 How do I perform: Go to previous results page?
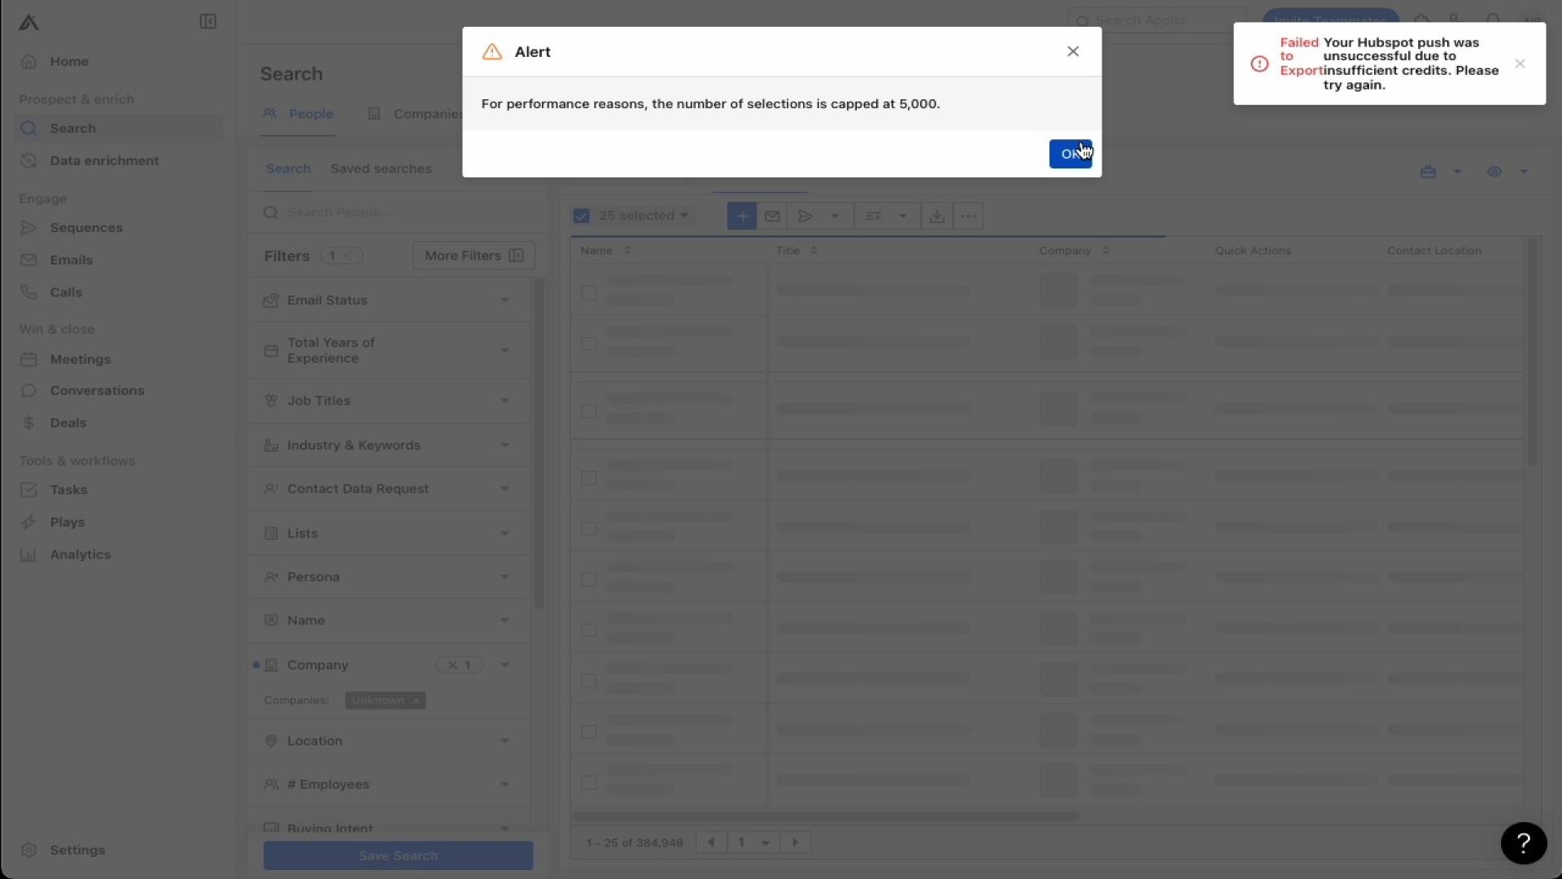pyautogui.click(x=711, y=842)
